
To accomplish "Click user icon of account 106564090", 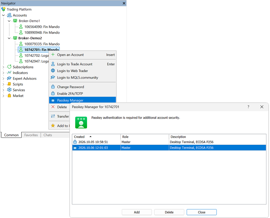I will (x=21, y=27).
